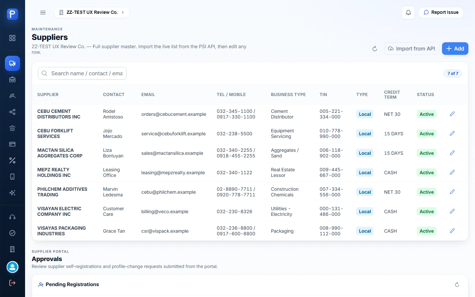Viewport: 475px width, 297px height.
Task: Click the checkmark badge sidebar icon
Action: coord(12,233)
